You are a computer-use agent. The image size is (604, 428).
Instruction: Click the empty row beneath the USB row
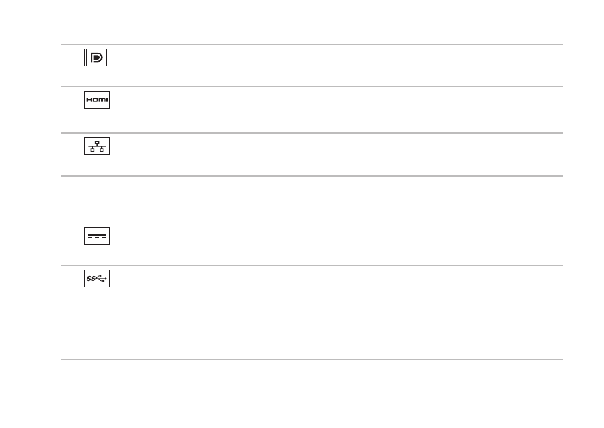point(312,333)
